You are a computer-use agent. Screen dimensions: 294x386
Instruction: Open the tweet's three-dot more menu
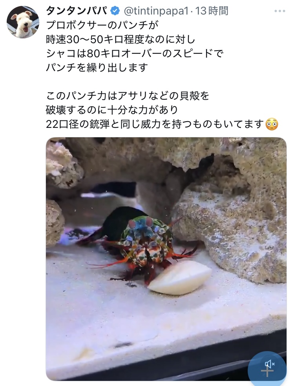click(x=279, y=11)
